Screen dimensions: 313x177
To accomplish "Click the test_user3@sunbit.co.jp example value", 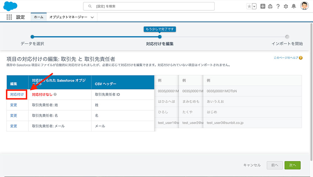I will pos(225,123).
